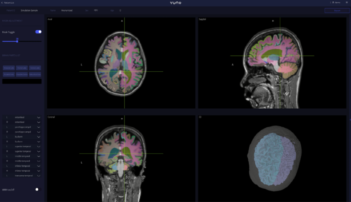351x202 pixels.
Task: Expand the right parahippocampal row
Action: click(22, 132)
